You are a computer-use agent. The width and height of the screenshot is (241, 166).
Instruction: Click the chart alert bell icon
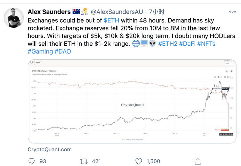[x=231, y=71]
